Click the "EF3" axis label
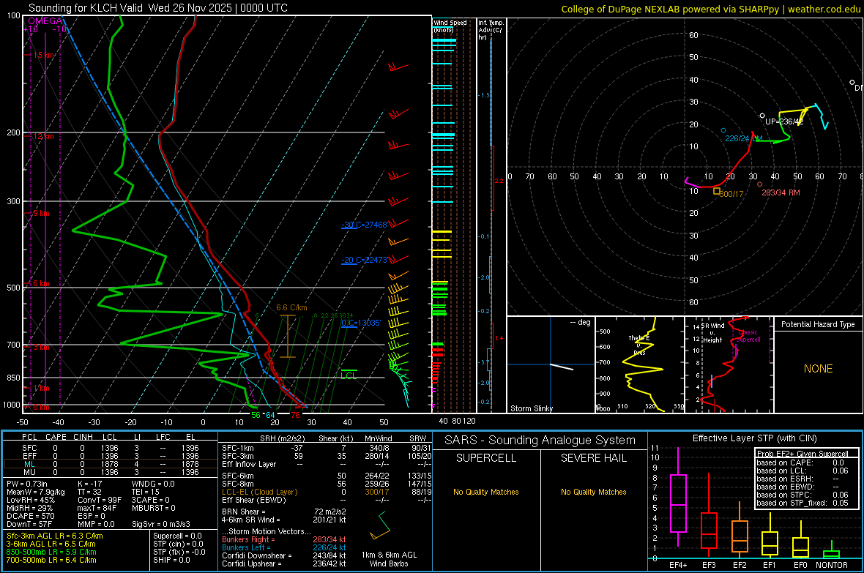The image size is (864, 573). coord(709,565)
